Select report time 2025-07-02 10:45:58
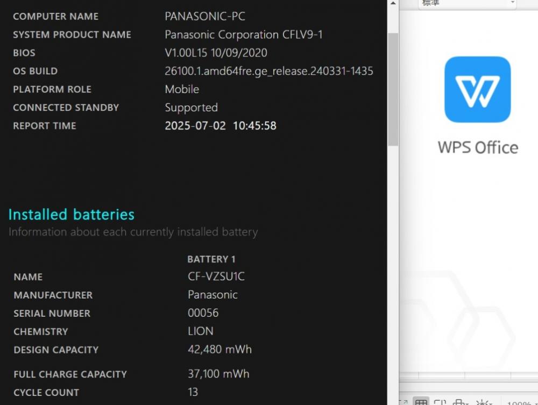 pos(220,126)
